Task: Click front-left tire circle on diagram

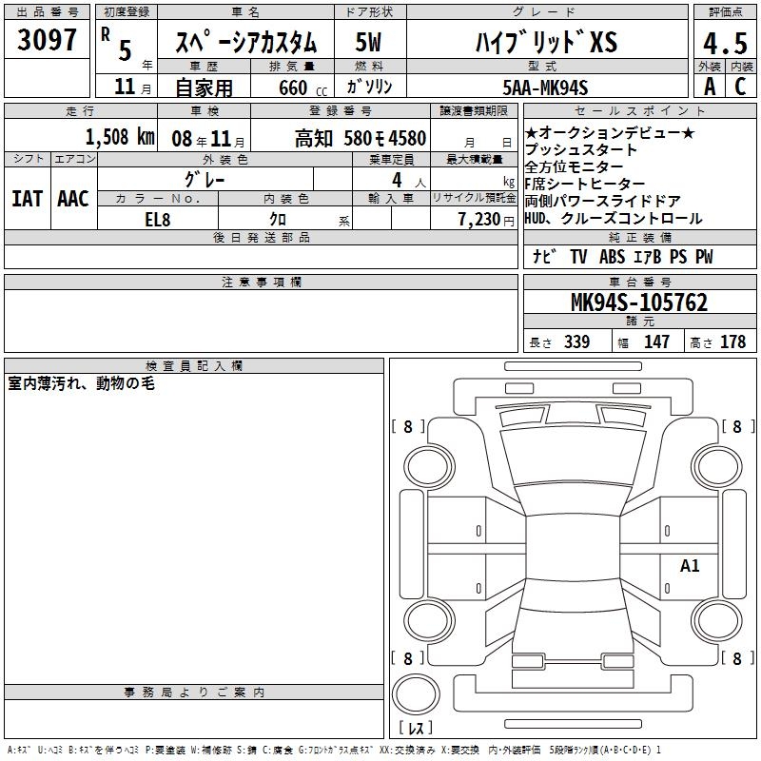Action: 429,467
